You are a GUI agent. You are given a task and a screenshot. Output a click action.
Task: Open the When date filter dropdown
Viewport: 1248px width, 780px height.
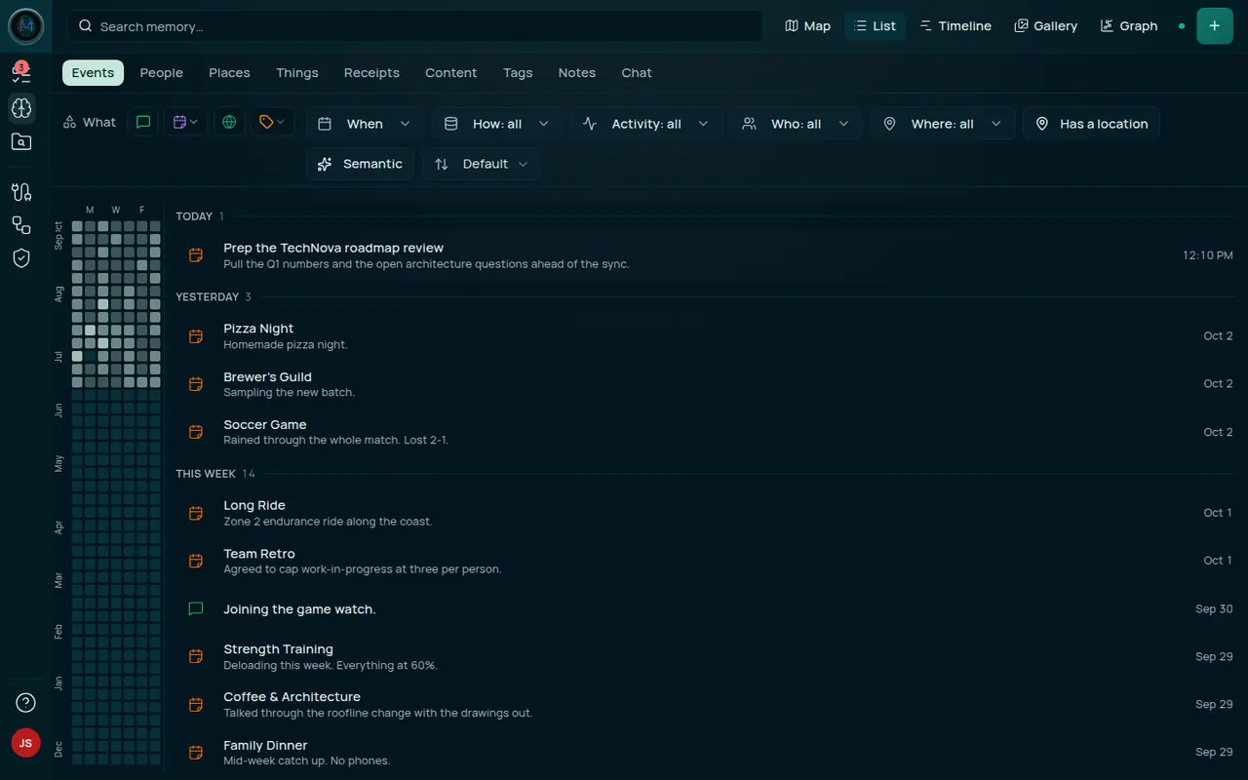coord(365,124)
